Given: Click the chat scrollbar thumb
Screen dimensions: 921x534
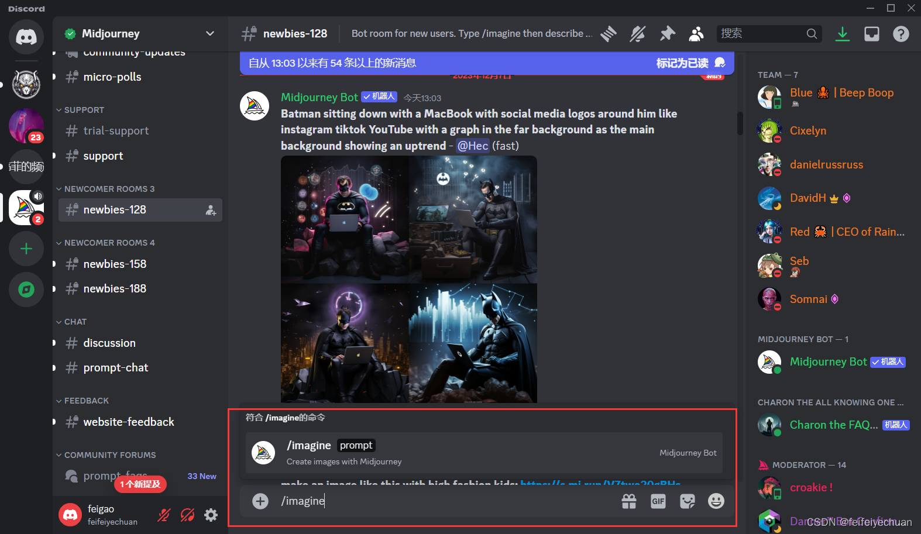Looking at the screenshot, I should coord(740,123).
